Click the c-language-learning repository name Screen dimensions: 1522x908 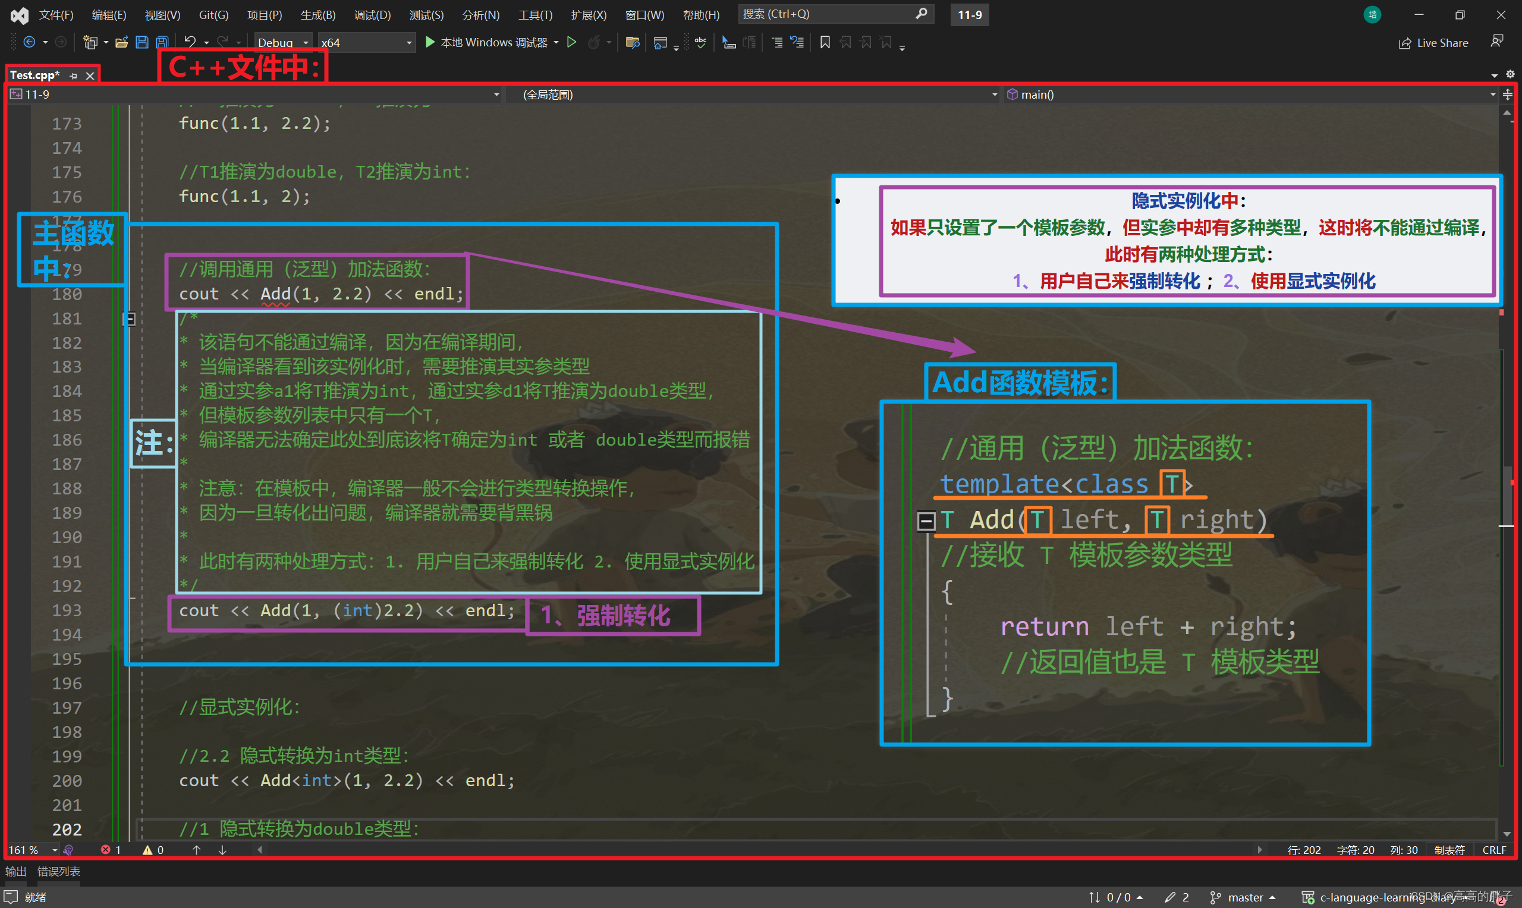coord(1388,897)
